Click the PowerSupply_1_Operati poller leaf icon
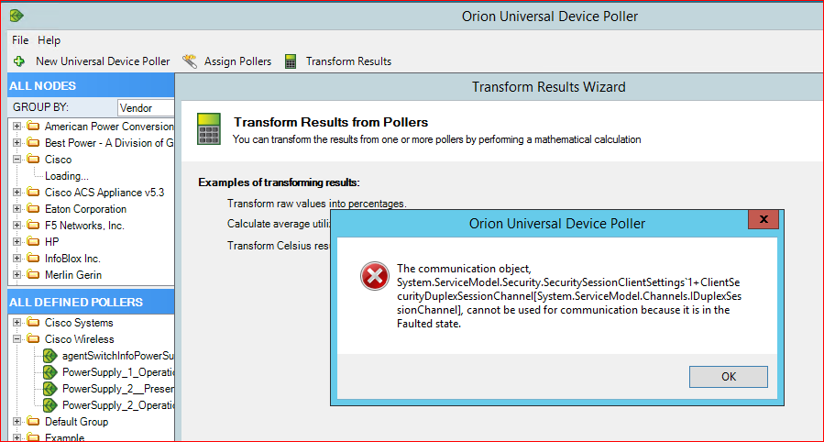 point(49,372)
